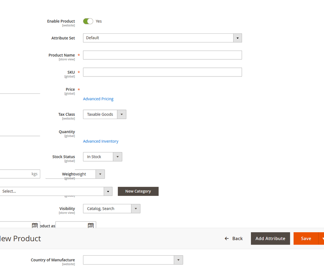Expand the Save button options arrow
Image resolution: width=324 pixels, height=276 pixels.
[x=322, y=238]
